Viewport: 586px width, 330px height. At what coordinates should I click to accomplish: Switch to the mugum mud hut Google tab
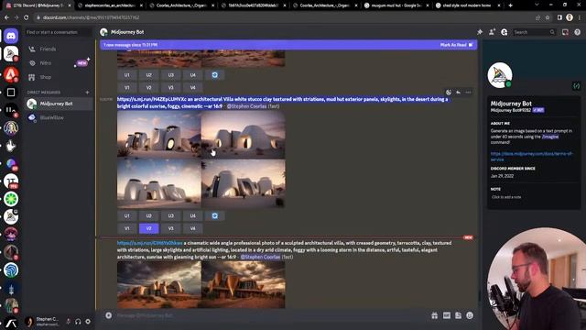coord(396,5)
